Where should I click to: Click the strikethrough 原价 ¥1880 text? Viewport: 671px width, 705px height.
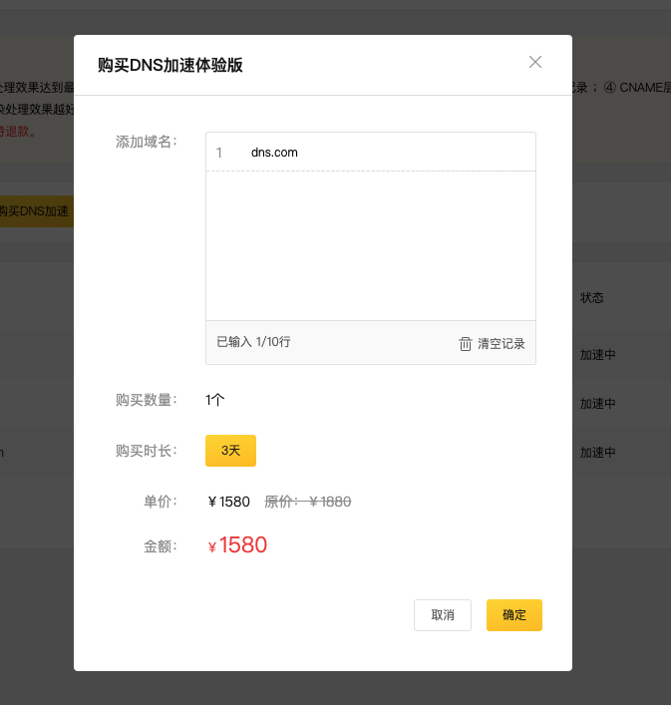coord(308,502)
